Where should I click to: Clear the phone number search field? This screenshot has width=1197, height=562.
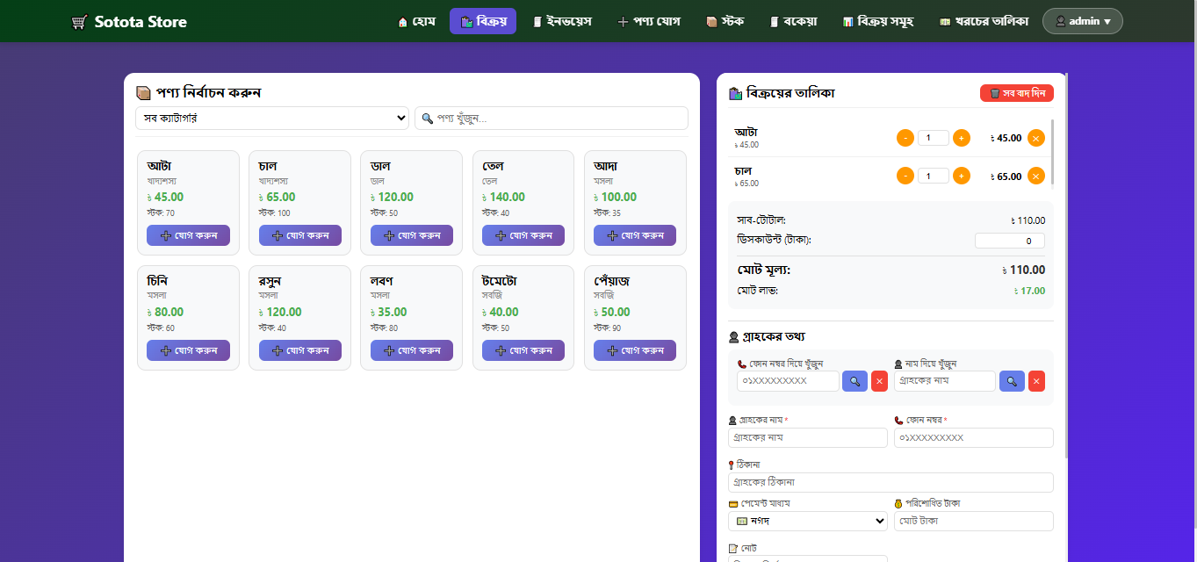[879, 381]
